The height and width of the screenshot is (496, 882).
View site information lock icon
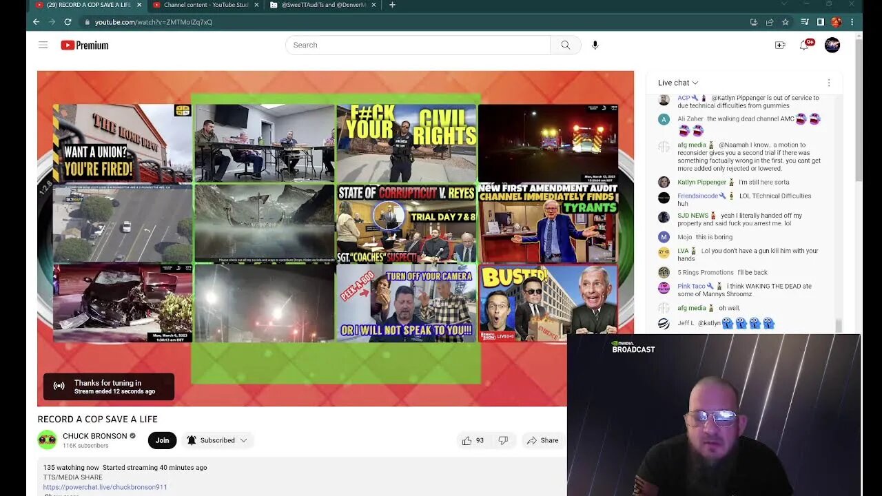(87, 22)
